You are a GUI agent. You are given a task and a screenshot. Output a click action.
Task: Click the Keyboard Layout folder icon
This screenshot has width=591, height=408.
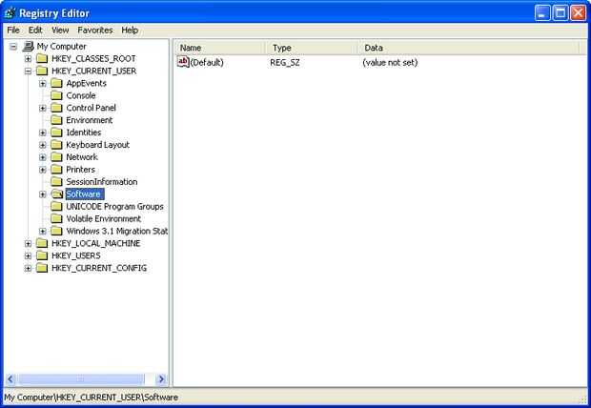coord(56,145)
